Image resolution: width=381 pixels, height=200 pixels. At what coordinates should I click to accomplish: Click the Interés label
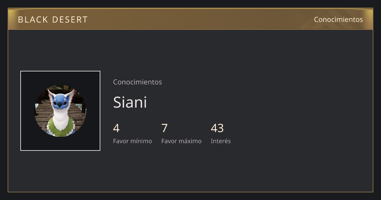[221, 141]
